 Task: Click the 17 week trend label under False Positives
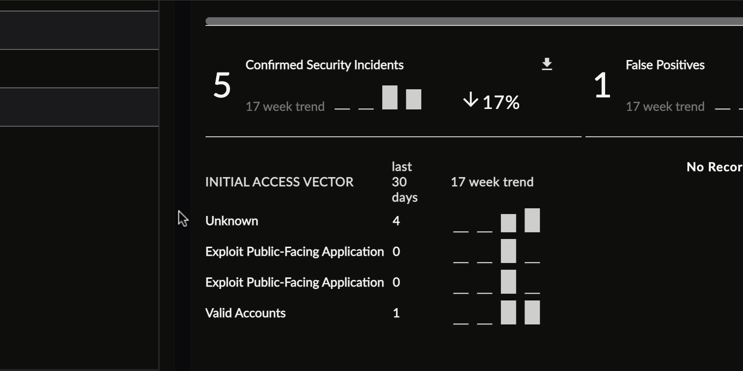coord(665,107)
